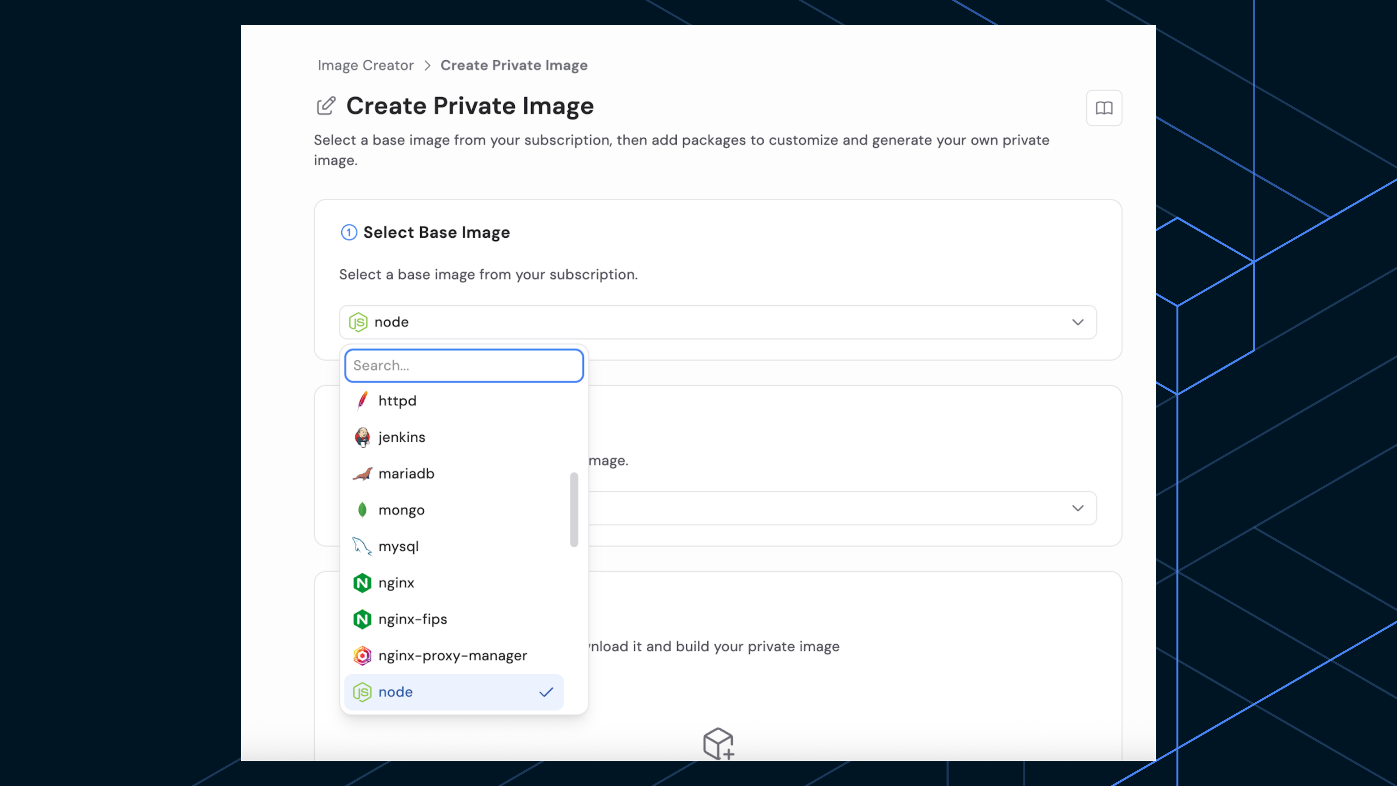
Task: Click the Select Base Image heading
Action: pos(436,232)
